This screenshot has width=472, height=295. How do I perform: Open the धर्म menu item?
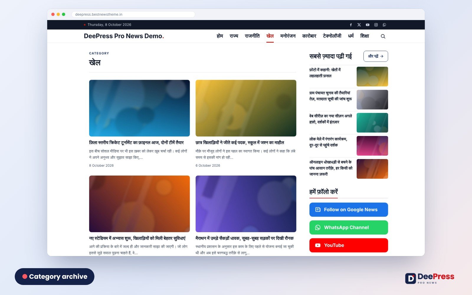(351, 36)
